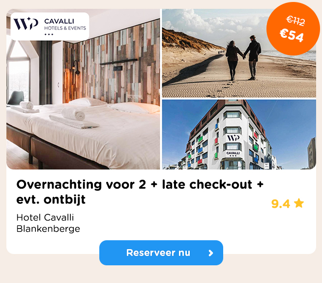Click the Reserveer nu button
This screenshot has width=322, height=283.
pos(161,253)
